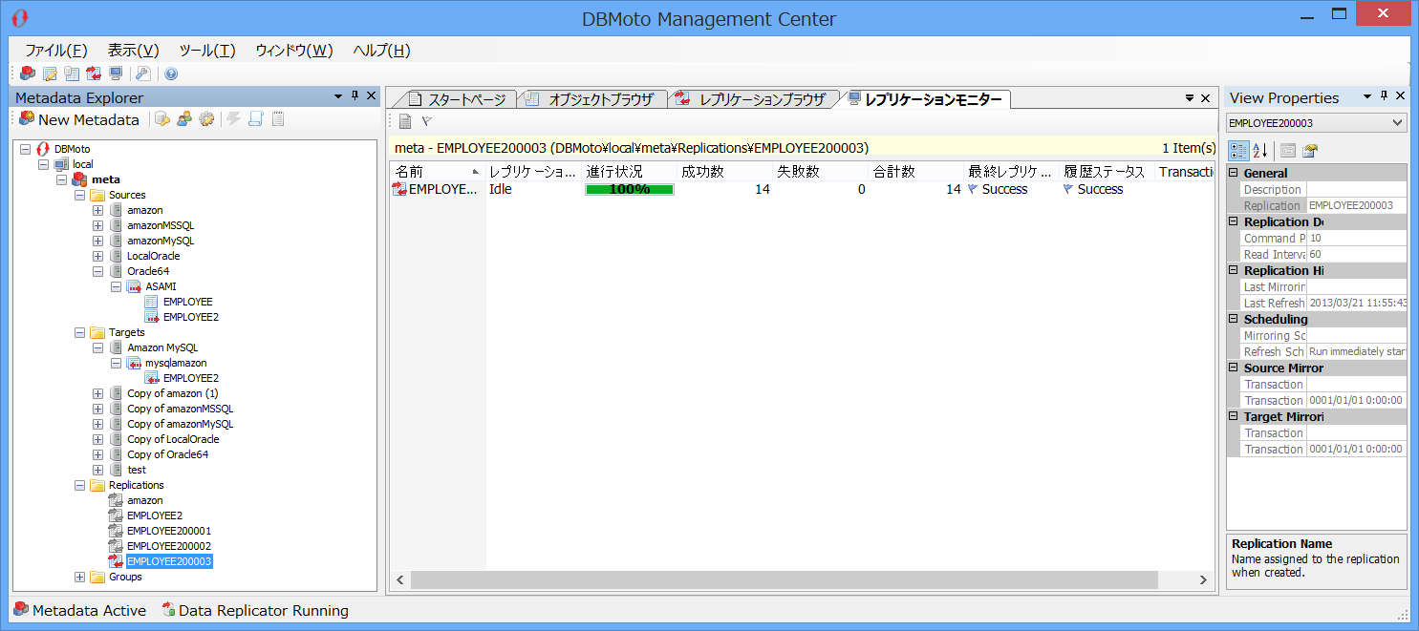Click the gear with pencil icon
The height and width of the screenshot is (631, 1419).
pyautogui.click(x=205, y=119)
